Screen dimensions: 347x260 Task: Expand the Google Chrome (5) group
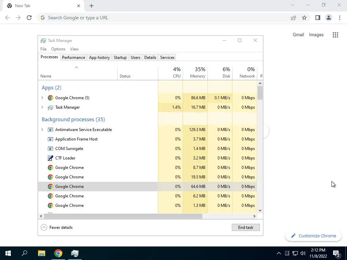[42, 98]
